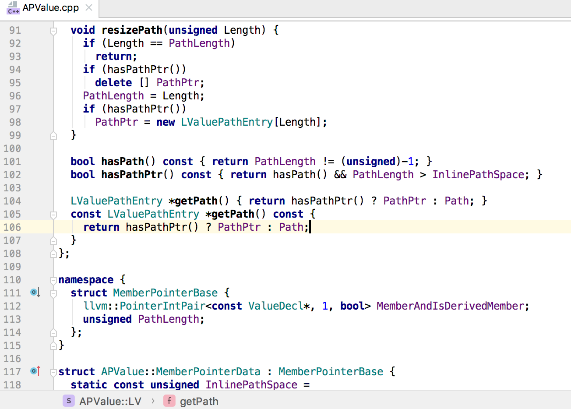Click MemberPointerData on line 117
The height and width of the screenshot is (409, 571).
click(208, 372)
